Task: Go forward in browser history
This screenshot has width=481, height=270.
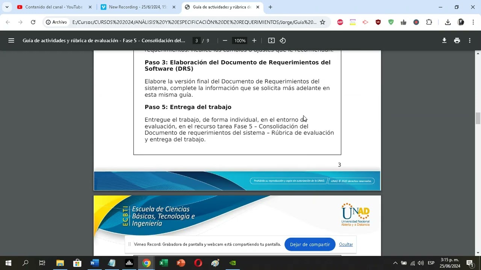Action: point(20,22)
